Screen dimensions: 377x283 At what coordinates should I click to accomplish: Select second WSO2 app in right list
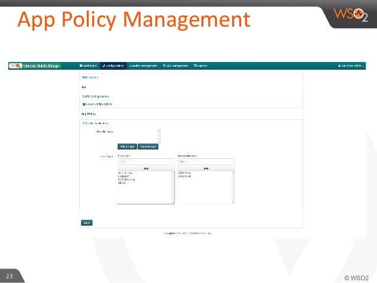coord(184,176)
